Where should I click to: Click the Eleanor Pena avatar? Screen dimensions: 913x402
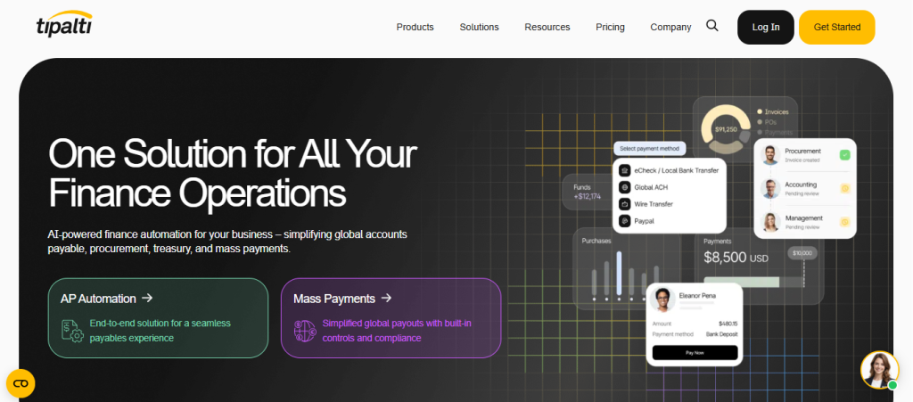[662, 299]
